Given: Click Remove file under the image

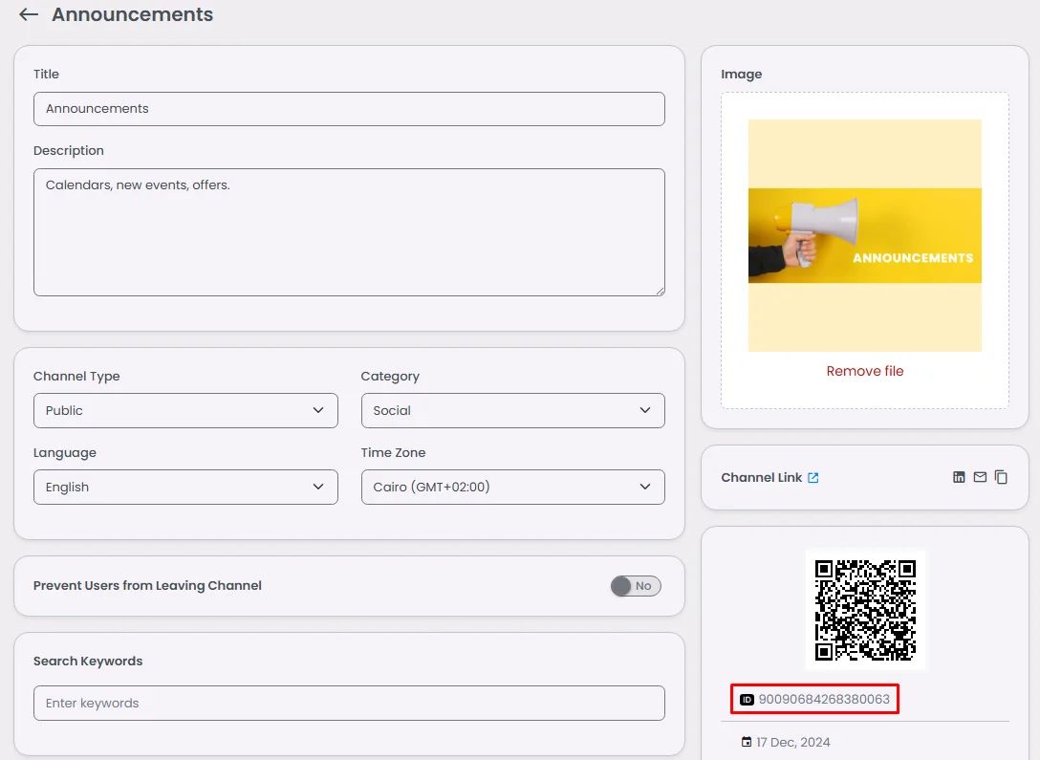Looking at the screenshot, I should [864, 371].
